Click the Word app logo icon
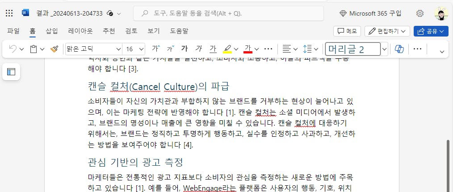The image size is (453, 192). point(25,13)
